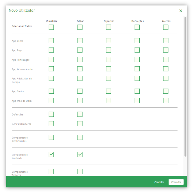Enable Visualizar for App Clima

click(x=51, y=41)
